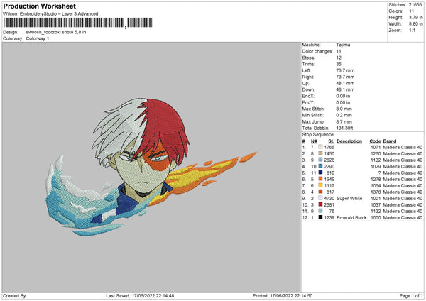The width and height of the screenshot is (426, 301).
Task: Click the tan swatch for code 1260
Action: tap(320, 153)
